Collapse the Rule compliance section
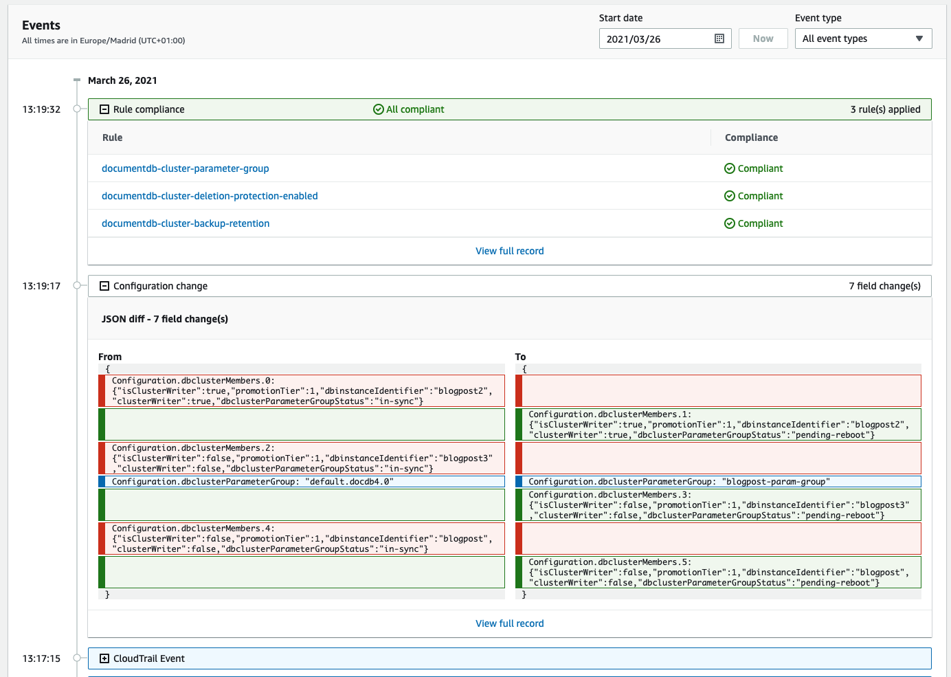951x677 pixels. pyautogui.click(x=104, y=109)
